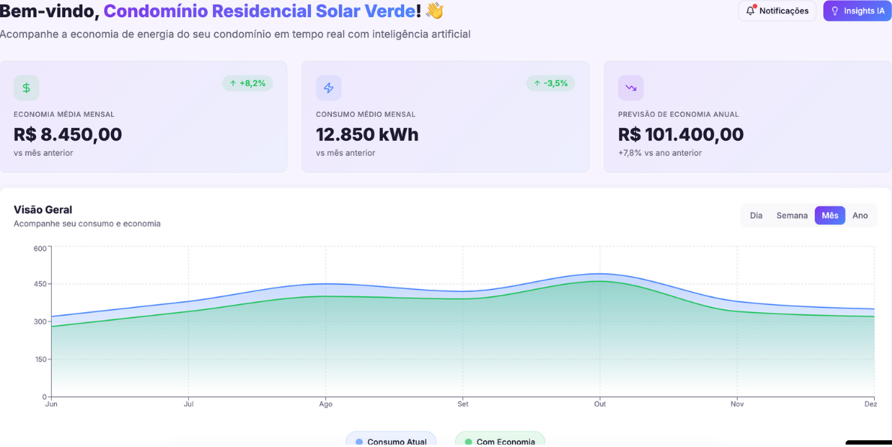
Task: Switch chart view to Dia
Action: (756, 216)
